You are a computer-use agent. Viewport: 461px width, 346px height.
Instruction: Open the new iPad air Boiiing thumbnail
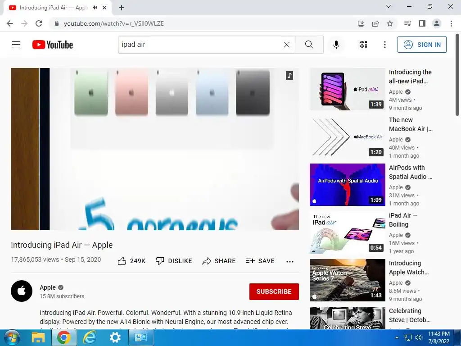pyautogui.click(x=347, y=232)
